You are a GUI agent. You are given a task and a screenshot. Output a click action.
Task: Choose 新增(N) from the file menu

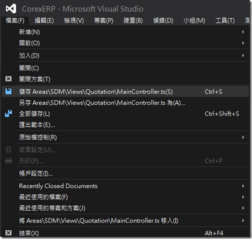125,32
